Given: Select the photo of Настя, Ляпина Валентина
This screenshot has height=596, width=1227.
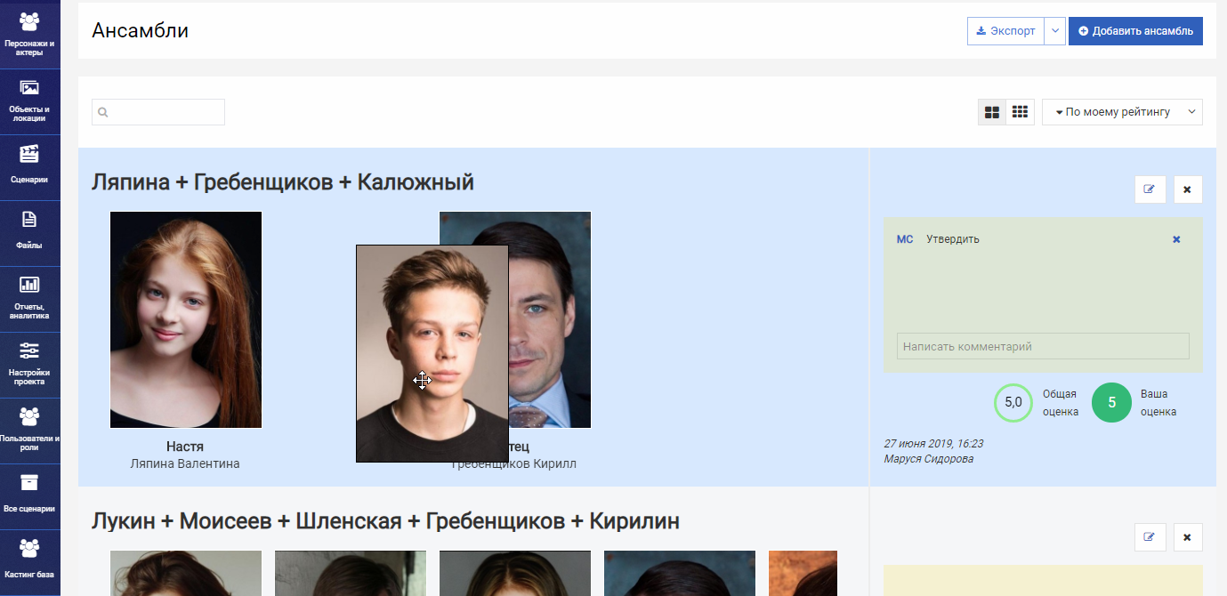Looking at the screenshot, I should [x=186, y=319].
